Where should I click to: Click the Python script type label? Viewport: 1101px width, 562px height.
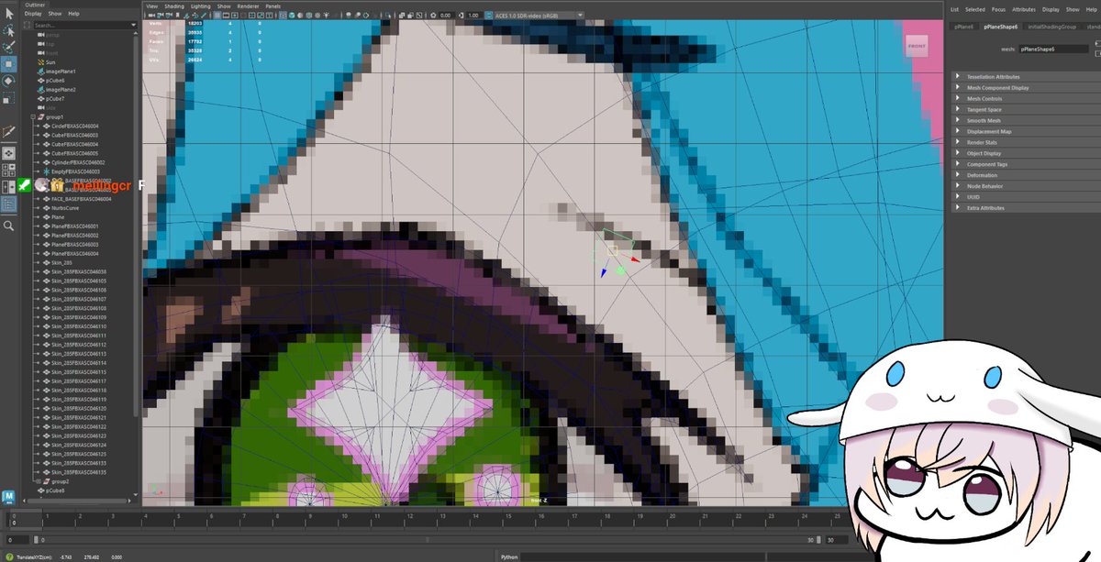(510, 556)
